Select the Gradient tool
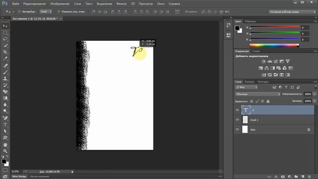This screenshot has width=318, height=179. (5, 98)
